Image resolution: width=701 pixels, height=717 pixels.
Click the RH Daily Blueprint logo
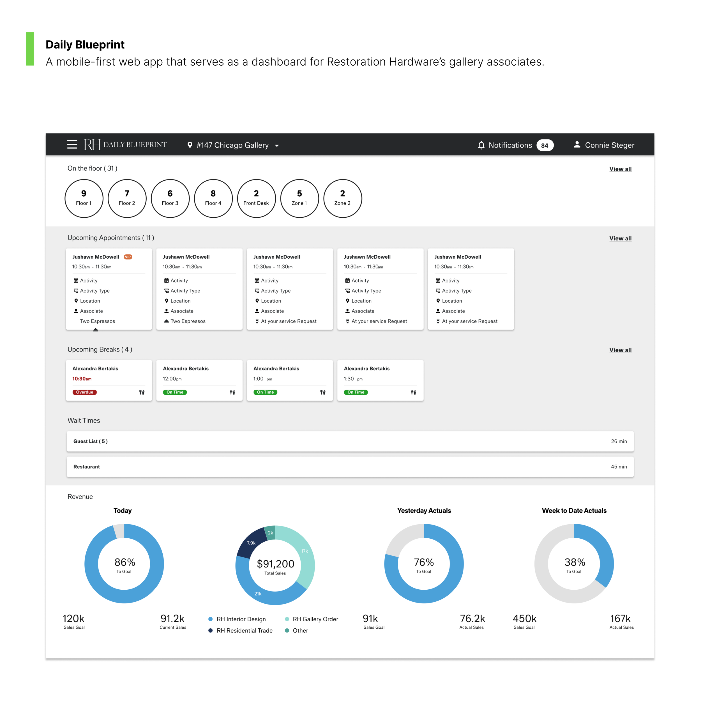tap(125, 144)
